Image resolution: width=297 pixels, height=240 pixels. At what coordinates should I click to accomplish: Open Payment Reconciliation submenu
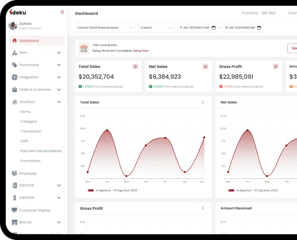click(41, 151)
